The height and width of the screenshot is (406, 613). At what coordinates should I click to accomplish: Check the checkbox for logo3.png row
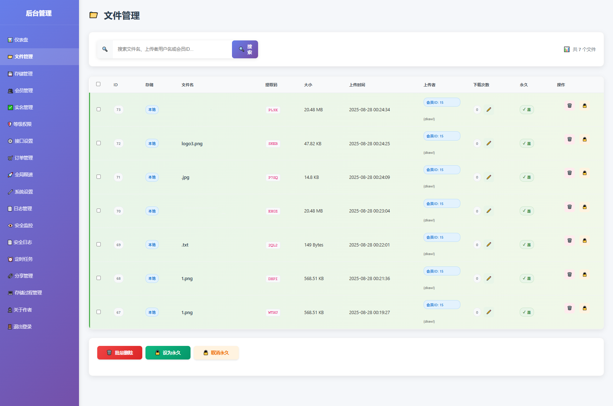coord(99,143)
